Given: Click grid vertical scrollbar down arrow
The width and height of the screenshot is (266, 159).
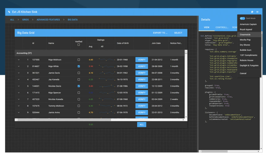Looking at the screenshot, I should (186, 117).
